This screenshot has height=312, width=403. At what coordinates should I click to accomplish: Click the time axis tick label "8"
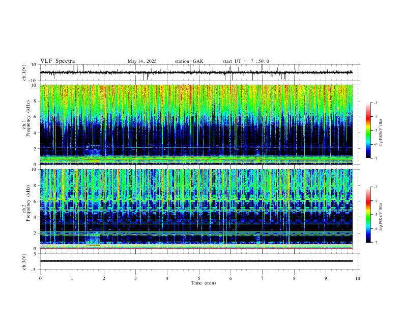(294, 278)
